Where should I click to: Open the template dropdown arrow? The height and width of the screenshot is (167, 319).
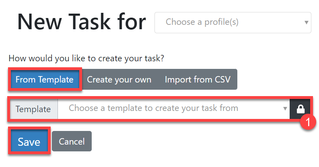285,109
